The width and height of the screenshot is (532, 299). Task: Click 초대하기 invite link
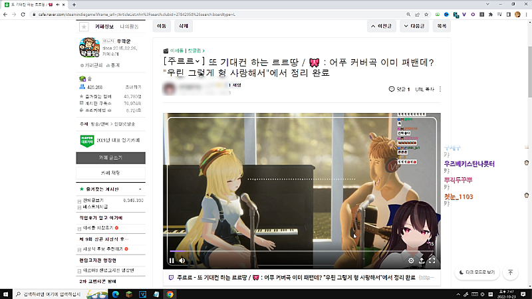point(134,87)
